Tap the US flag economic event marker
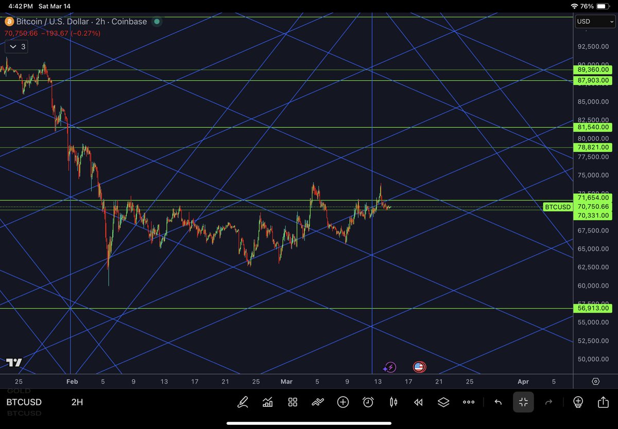Image resolution: width=618 pixels, height=429 pixels. point(419,367)
